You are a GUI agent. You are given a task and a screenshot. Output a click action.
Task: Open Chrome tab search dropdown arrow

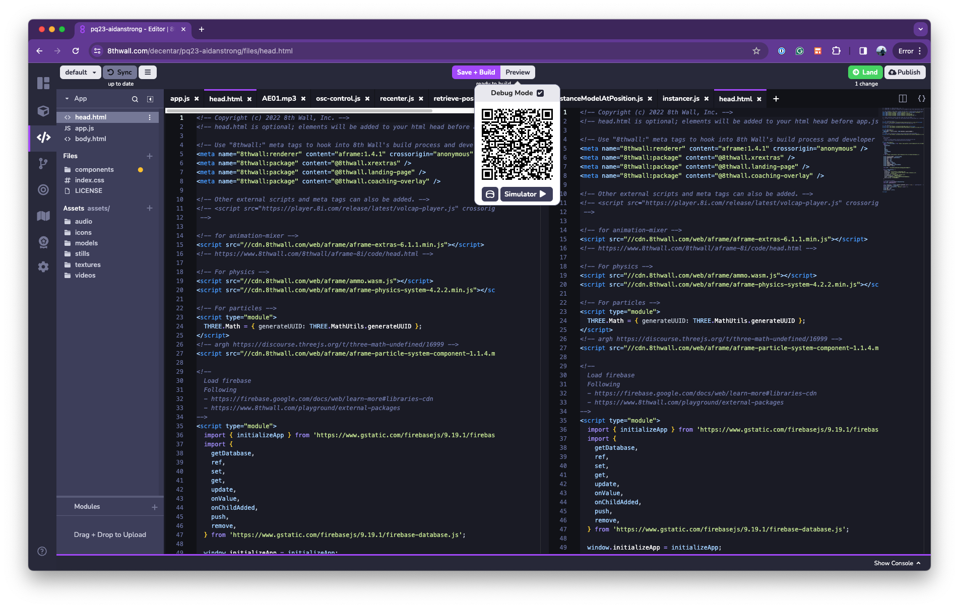[921, 29]
